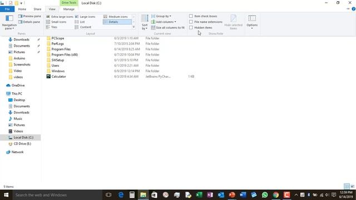This screenshot has height=200, width=356.
Task: Select the Program Files folder
Action: [61, 49]
